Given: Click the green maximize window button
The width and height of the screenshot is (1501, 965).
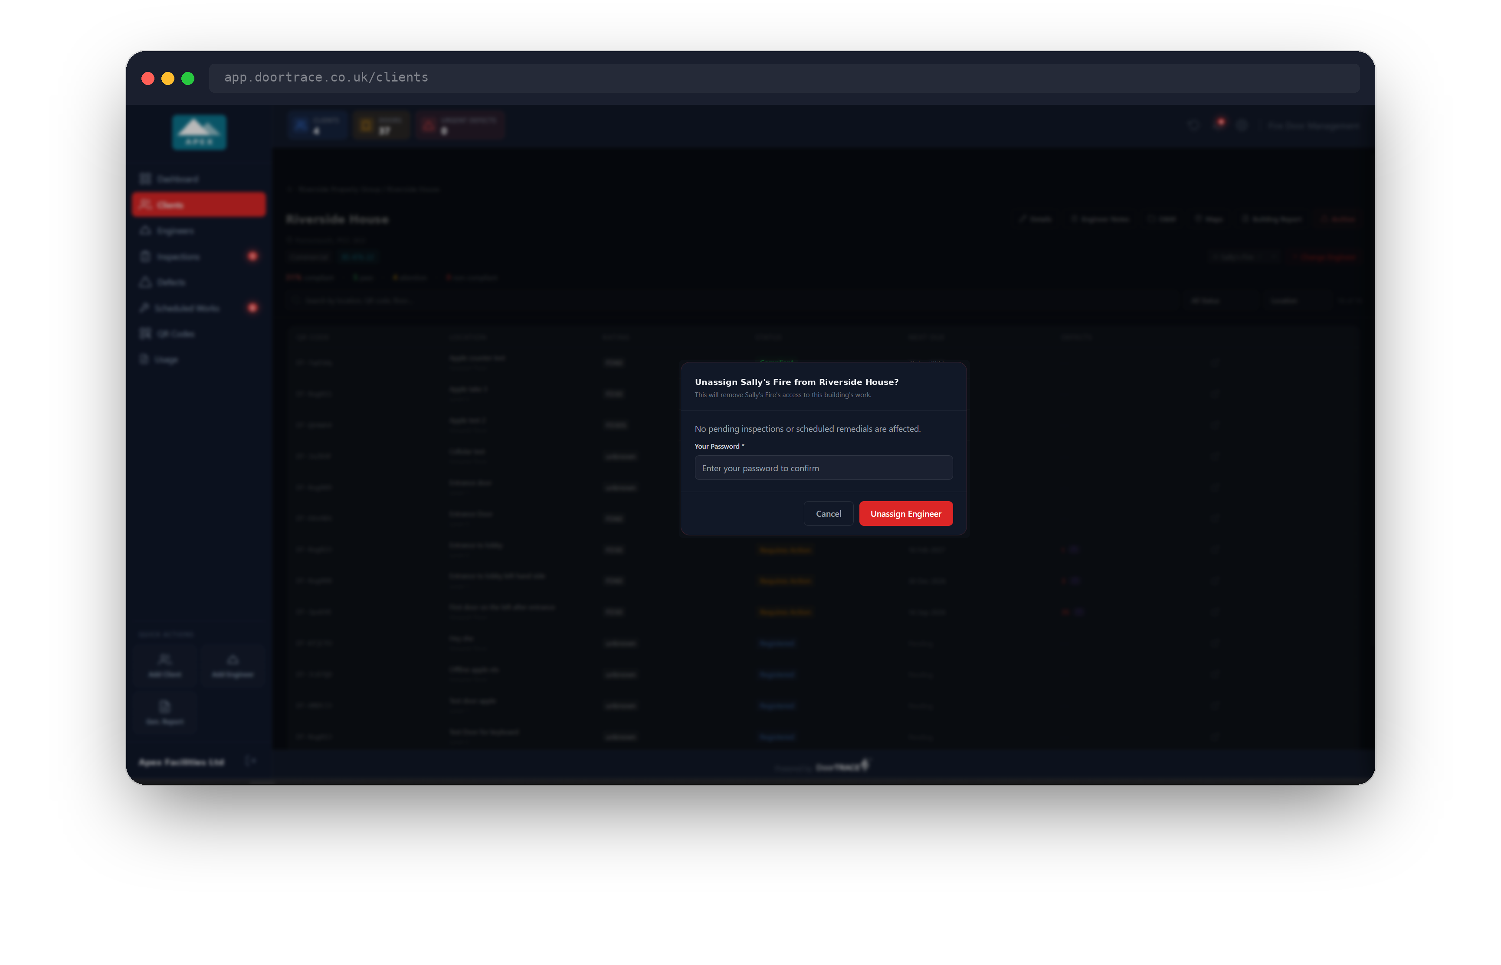Looking at the screenshot, I should [x=188, y=78].
